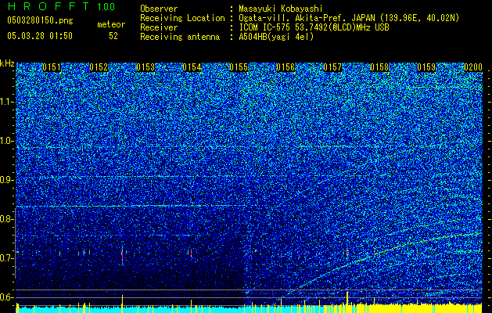Click the kHz axis unit label
The image size is (492, 313).
pyautogui.click(x=7, y=63)
